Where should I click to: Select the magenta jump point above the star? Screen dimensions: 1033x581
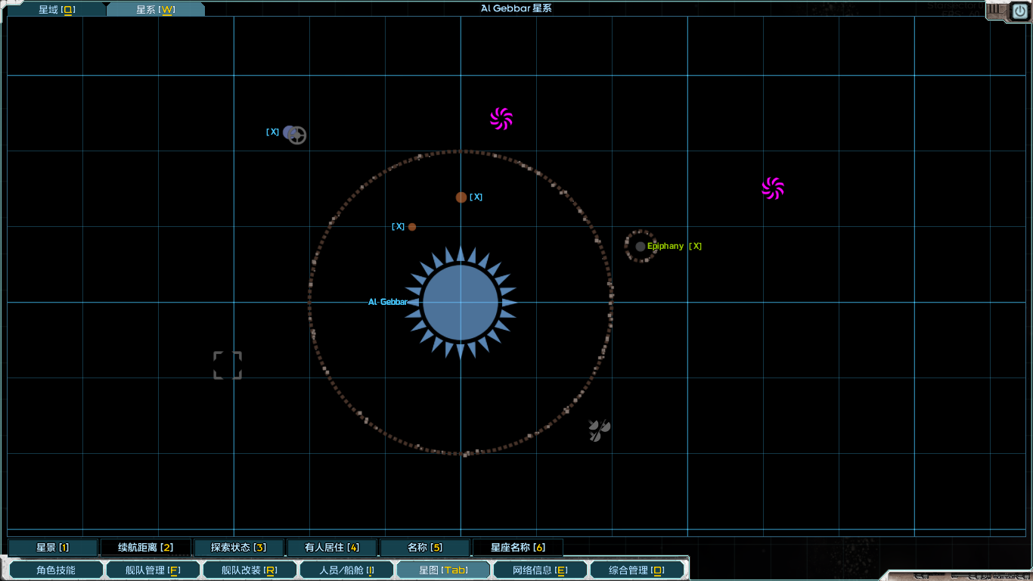pyautogui.click(x=501, y=119)
